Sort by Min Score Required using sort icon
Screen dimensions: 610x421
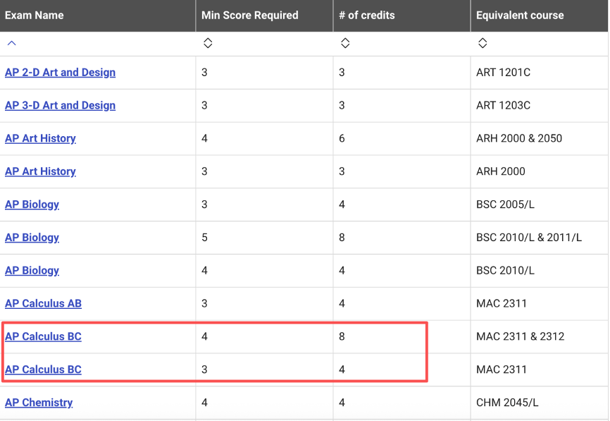click(x=207, y=44)
